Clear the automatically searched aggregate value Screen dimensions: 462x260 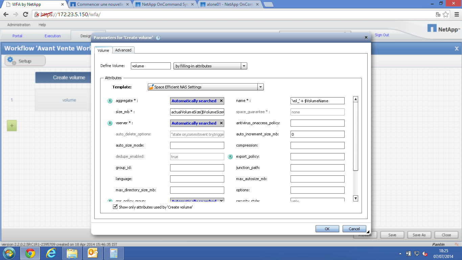[221, 101]
